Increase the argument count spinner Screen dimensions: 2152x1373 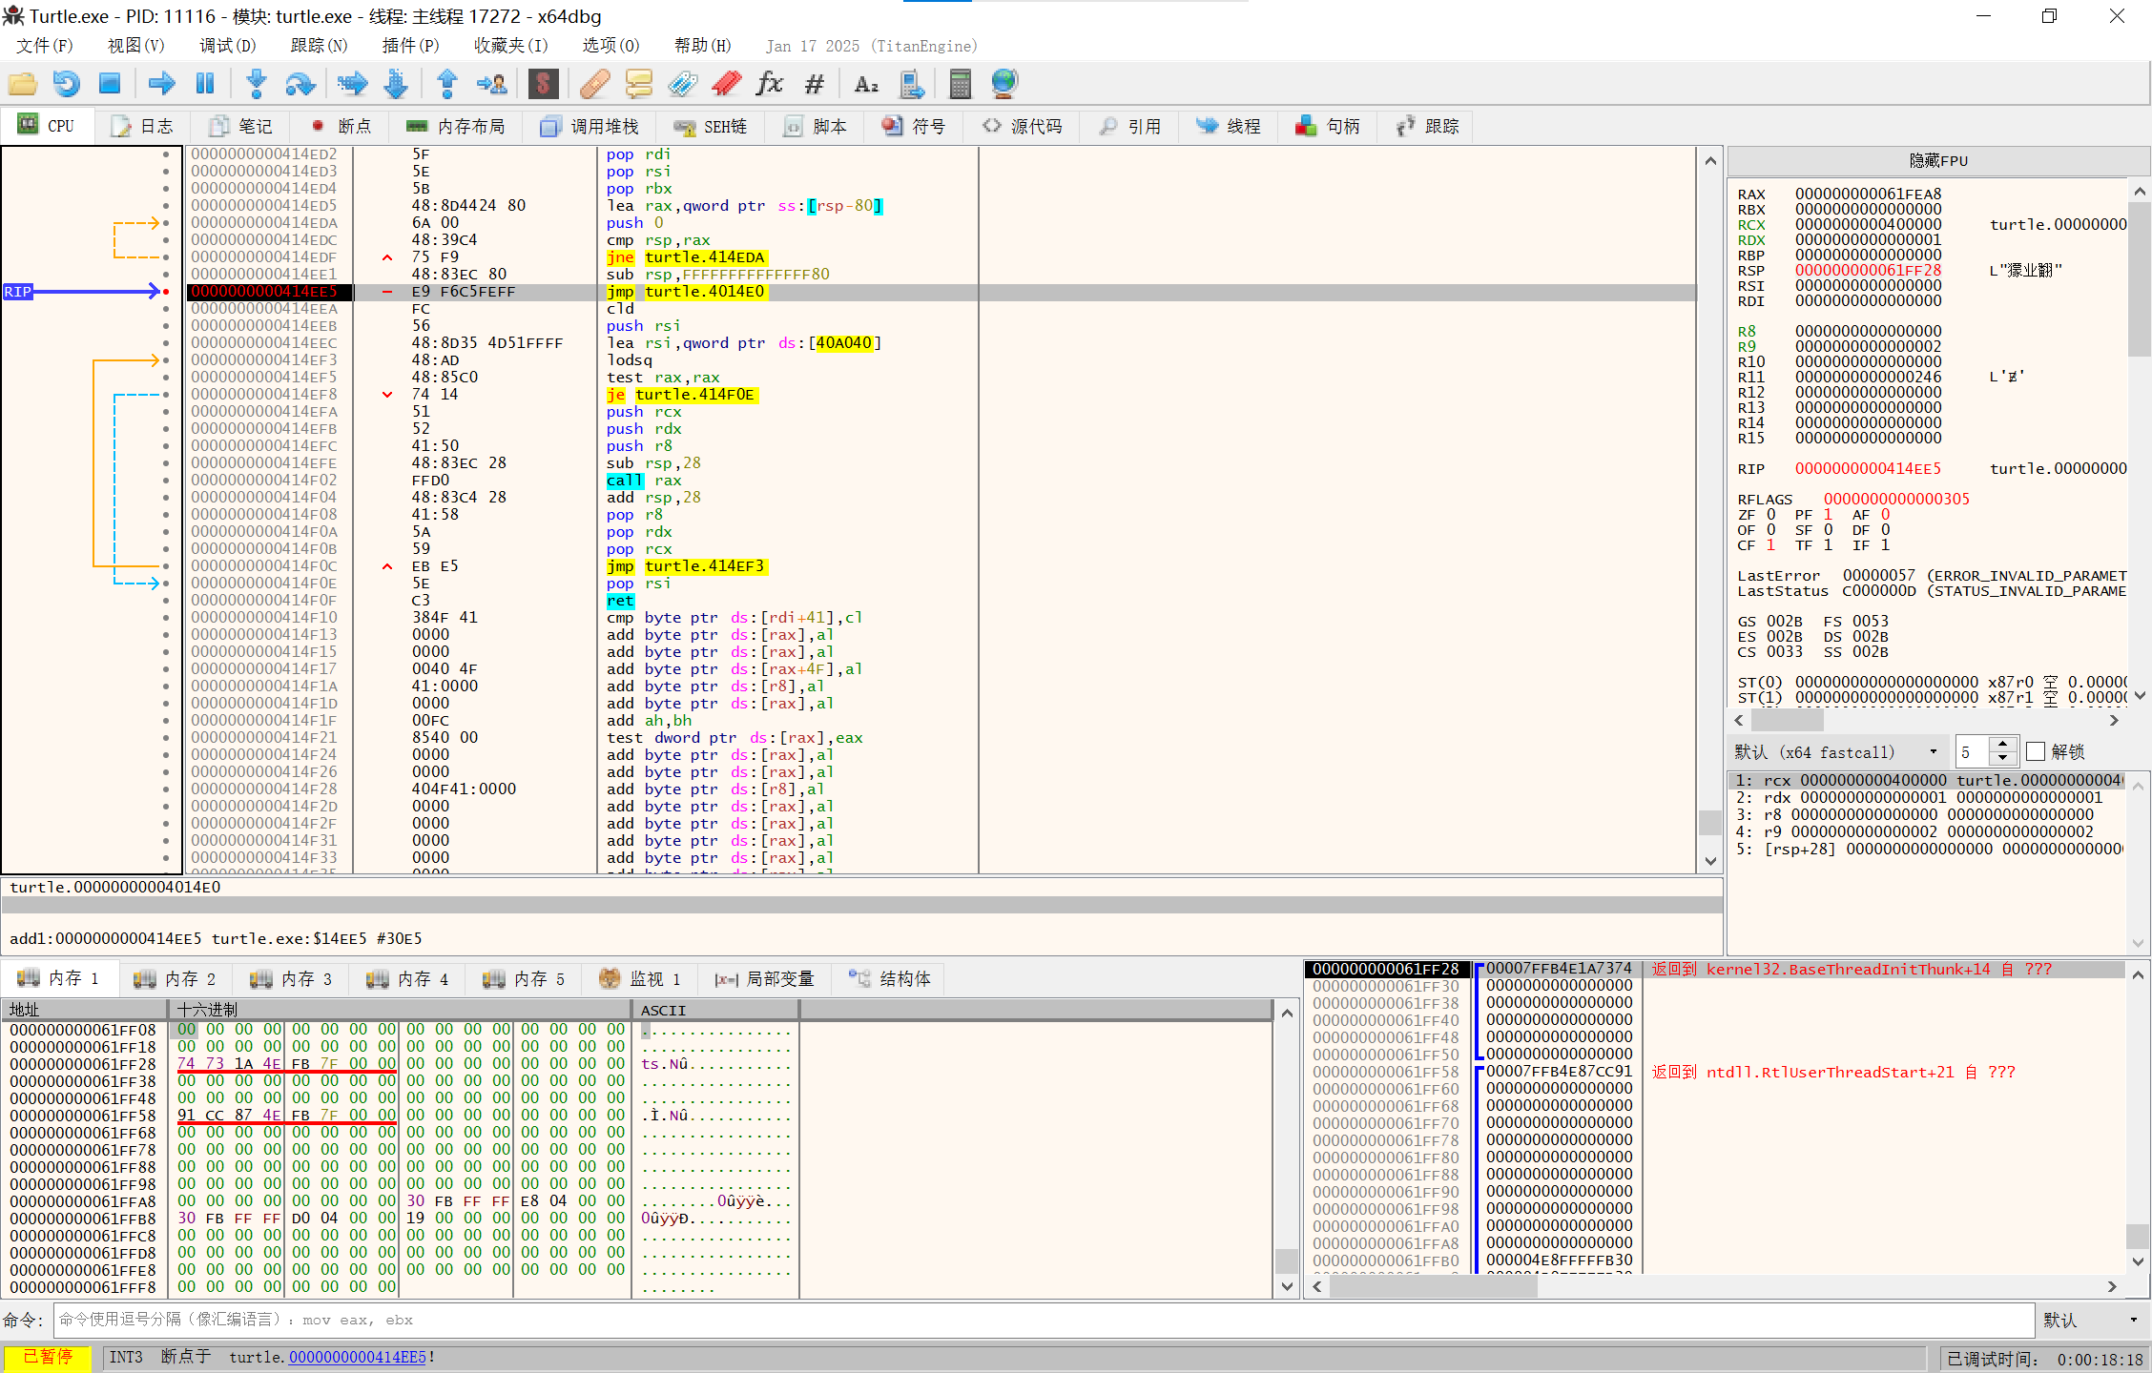click(2002, 745)
